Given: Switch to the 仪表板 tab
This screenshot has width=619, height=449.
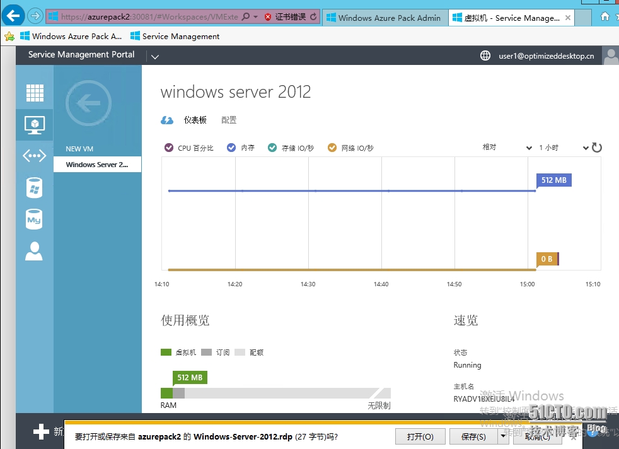Looking at the screenshot, I should click(195, 120).
